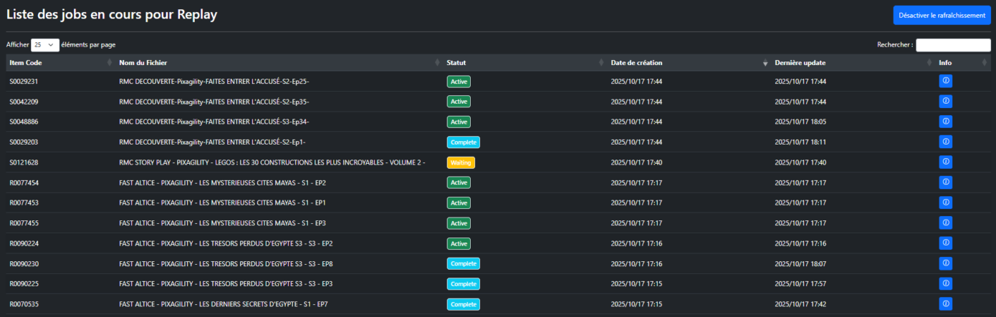Viewport: 996px width, 317px height.
Task: Open info for job R0090224
Action: [x=945, y=243]
